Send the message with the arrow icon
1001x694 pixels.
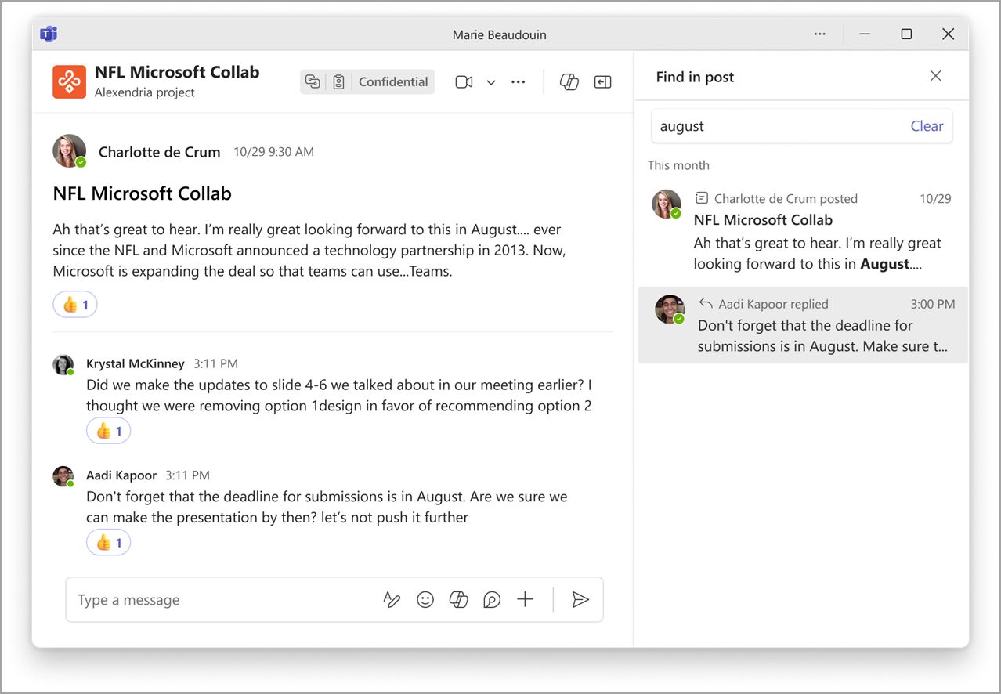click(580, 600)
